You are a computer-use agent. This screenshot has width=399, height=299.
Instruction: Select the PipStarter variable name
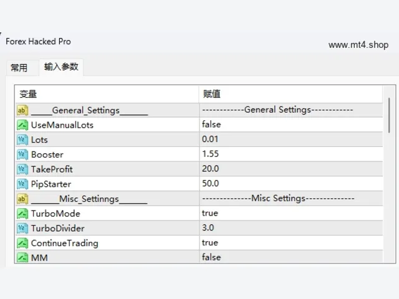click(x=51, y=184)
